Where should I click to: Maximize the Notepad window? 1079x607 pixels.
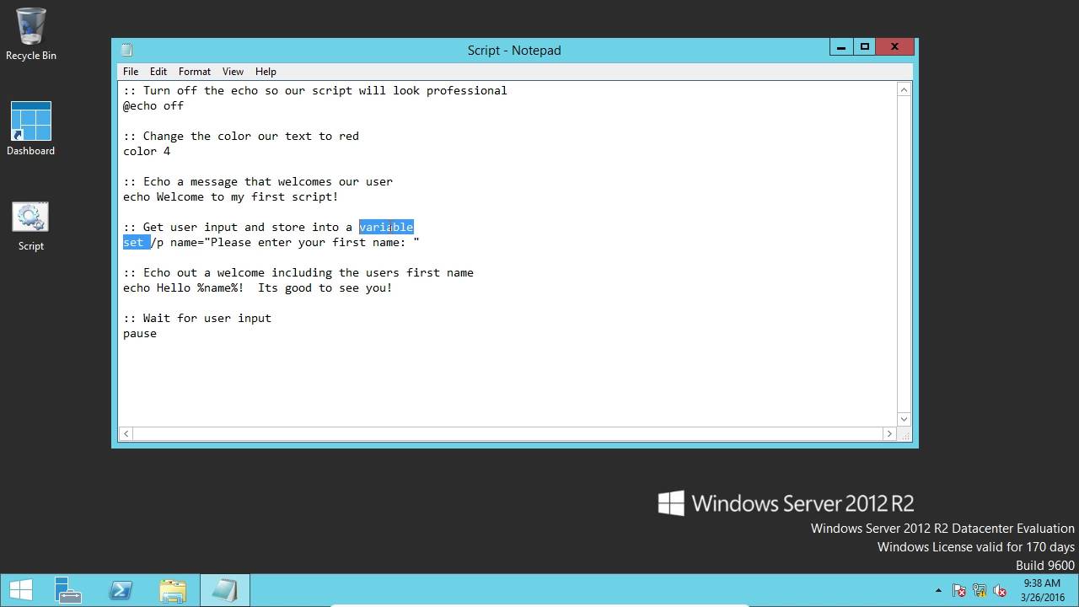[864, 47]
